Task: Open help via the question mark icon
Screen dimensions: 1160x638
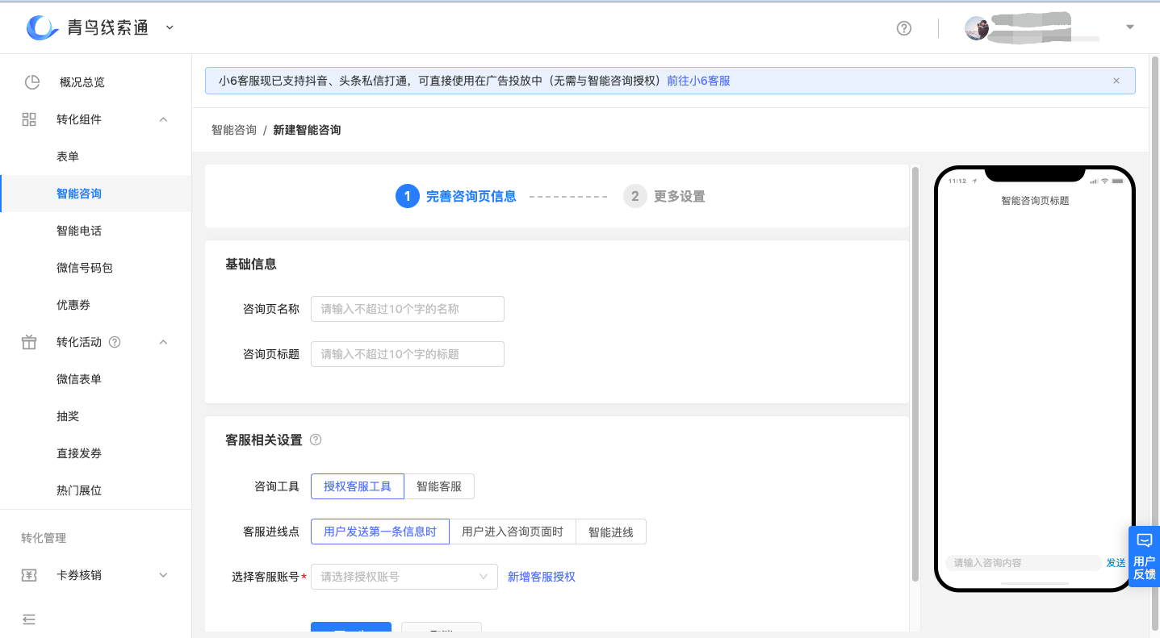Action: click(903, 27)
